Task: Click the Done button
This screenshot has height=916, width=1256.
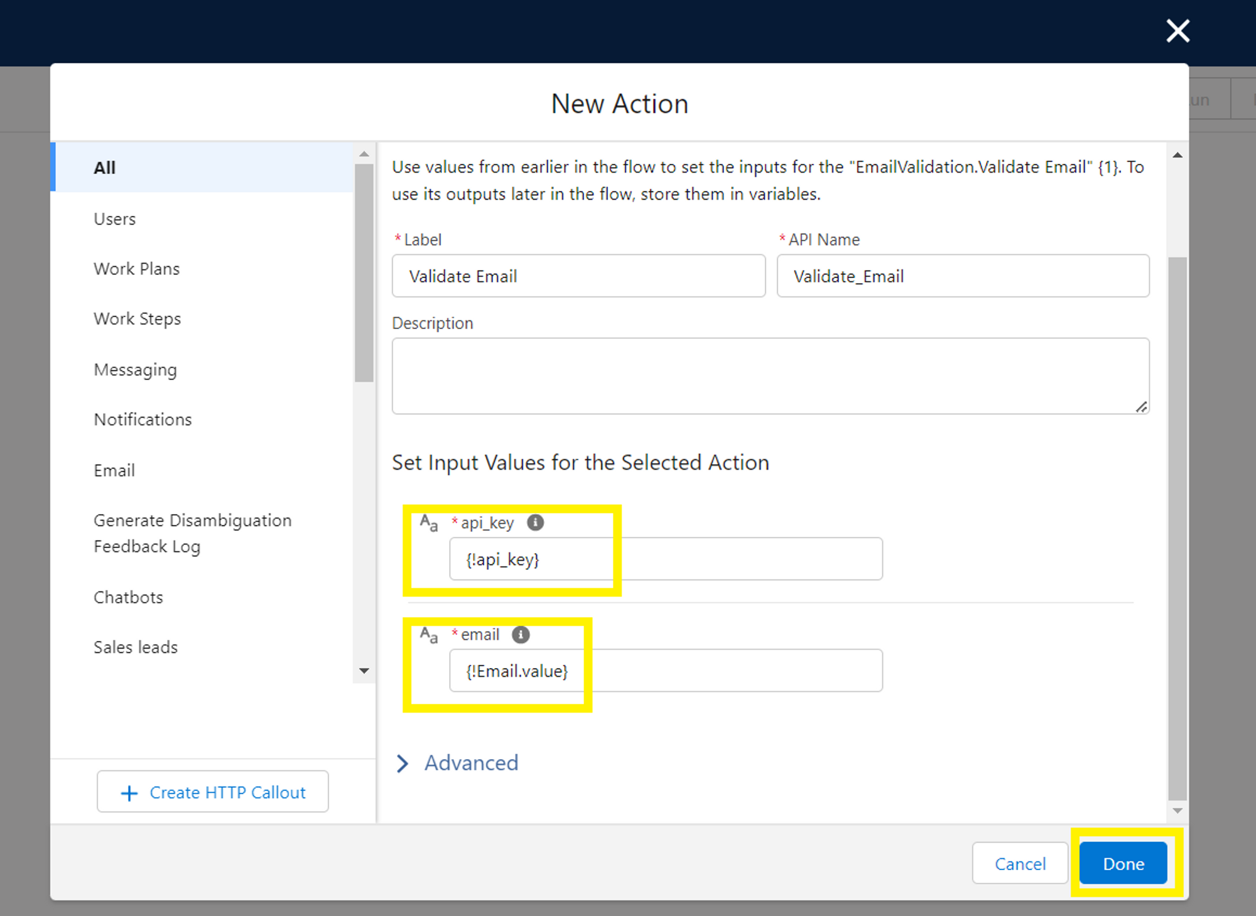Action: click(1123, 863)
